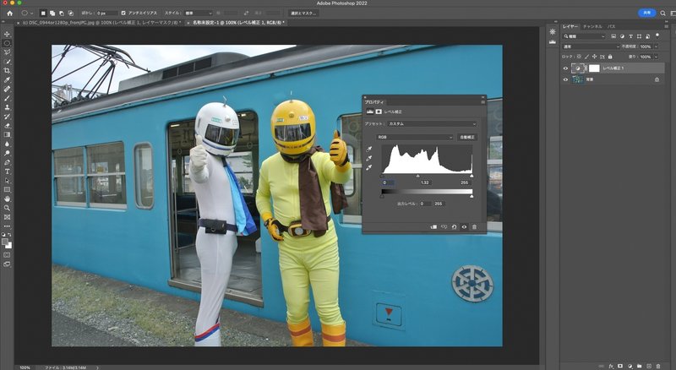Screen dimensions: 676x370
Task: Toggle adjustment visibility eye in Properties
Action: click(x=464, y=227)
